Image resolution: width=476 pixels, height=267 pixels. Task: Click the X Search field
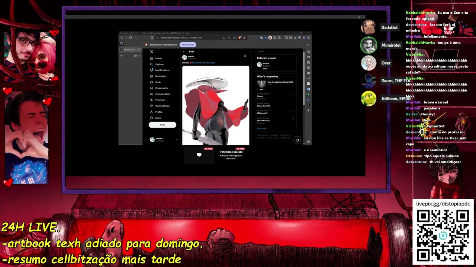click(276, 52)
